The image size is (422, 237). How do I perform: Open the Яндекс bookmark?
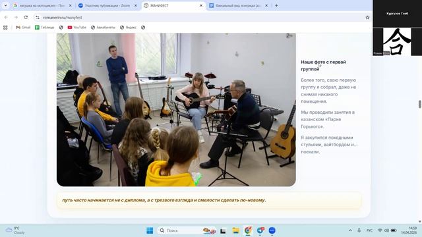[x=128, y=28]
